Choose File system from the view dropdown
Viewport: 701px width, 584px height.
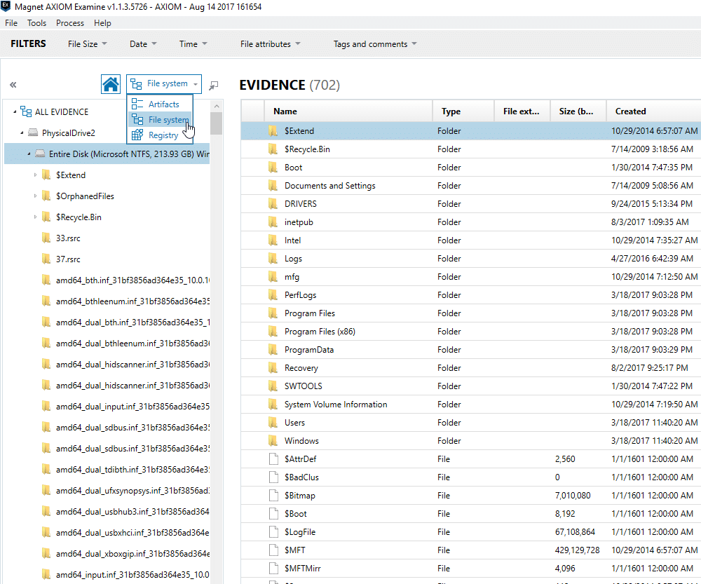[x=160, y=120]
